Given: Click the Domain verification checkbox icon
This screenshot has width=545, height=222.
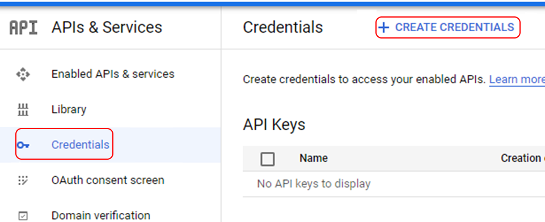Looking at the screenshot, I should point(23,216).
